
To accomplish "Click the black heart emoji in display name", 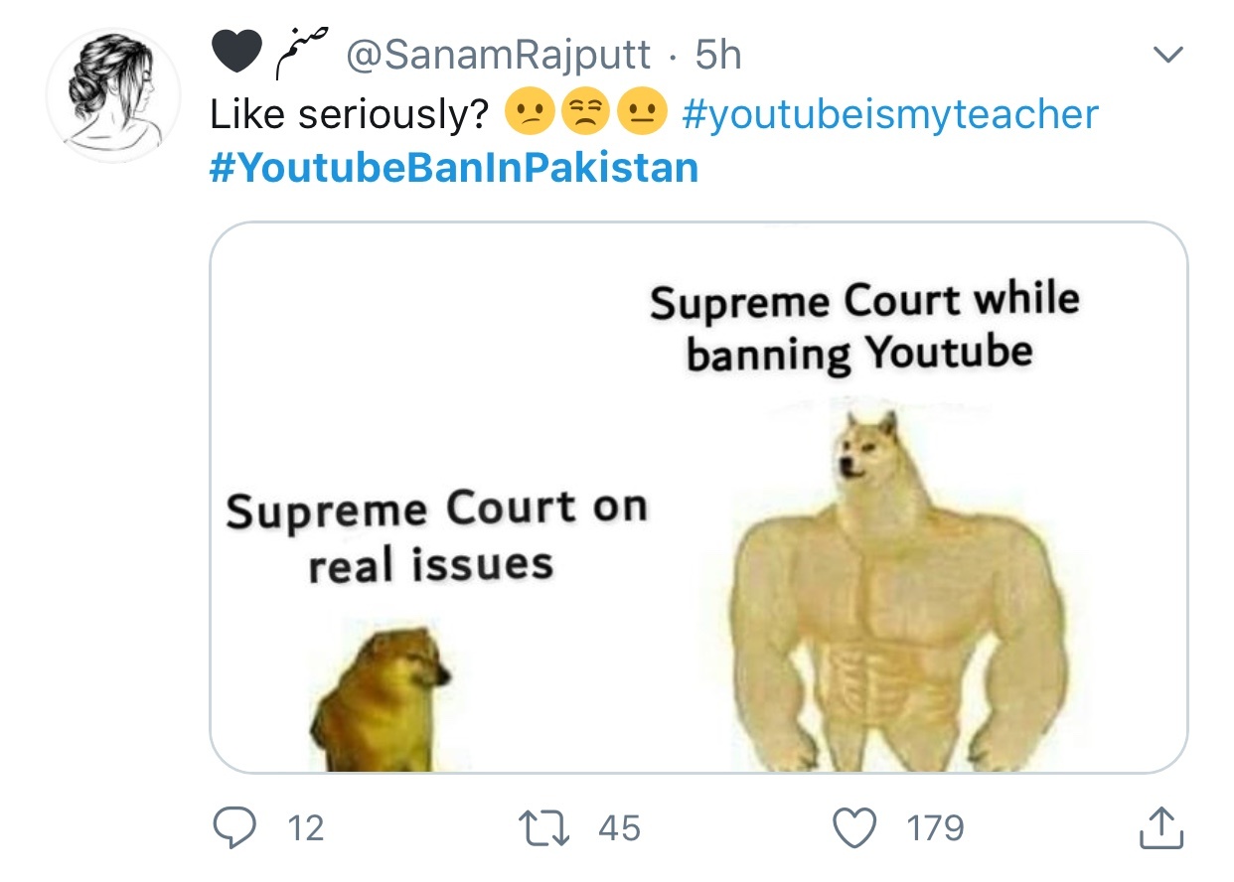I will coord(236,55).
